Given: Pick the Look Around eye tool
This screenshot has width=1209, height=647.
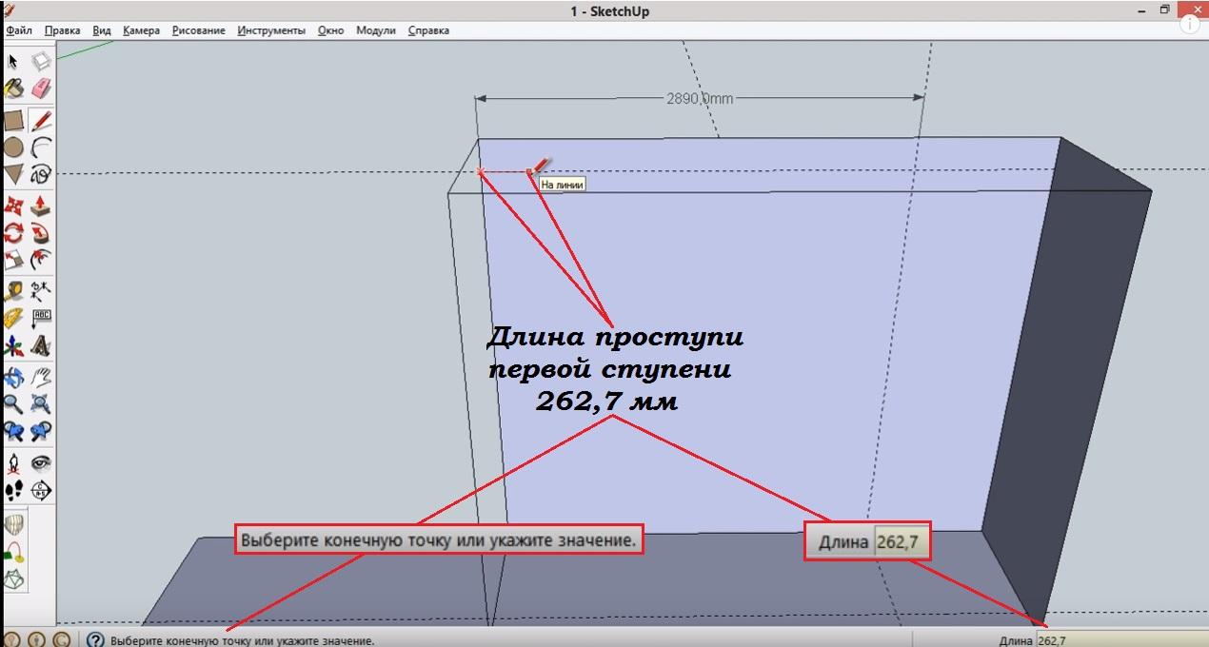Looking at the screenshot, I should tap(41, 463).
